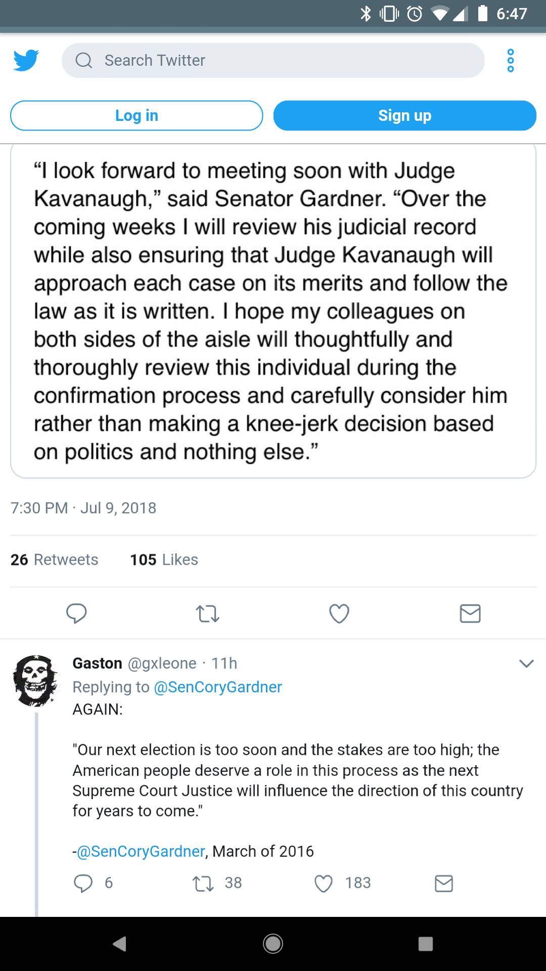Toggle Bluetooth status icon in status bar
Image resolution: width=546 pixels, height=971 pixels.
[366, 13]
